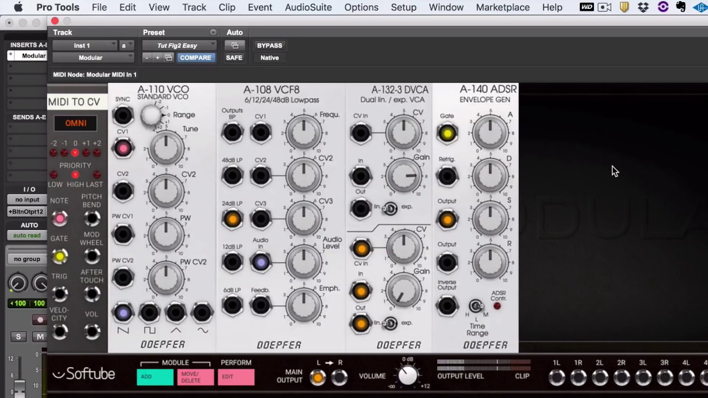This screenshot has width=708, height=398.
Task: Toggle plug-in BYPASS
Action: pyautogui.click(x=269, y=45)
